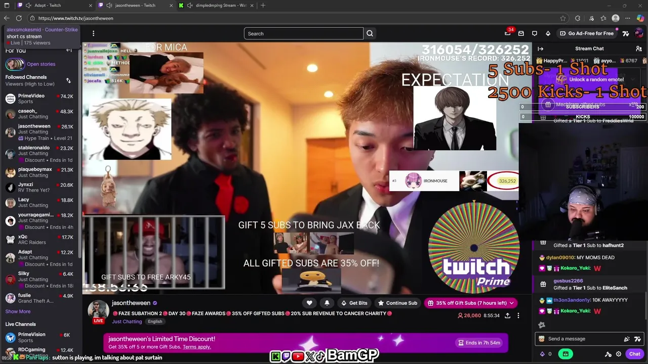Click the browser address bar URL
Viewport: 648px width, 364px height.
coord(76,18)
